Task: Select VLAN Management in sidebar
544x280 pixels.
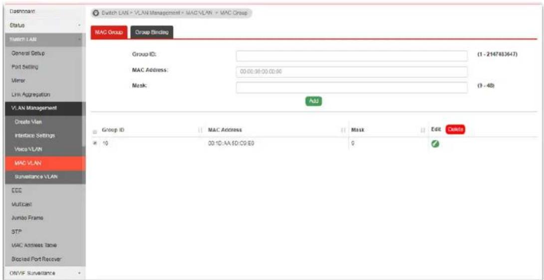Action: pyautogui.click(x=44, y=108)
